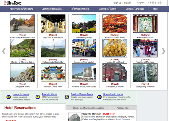The width and height of the screenshot is (169, 121).
Task: Switch to Check / Modify / Cancel Reservations tab
Action: [89, 108]
